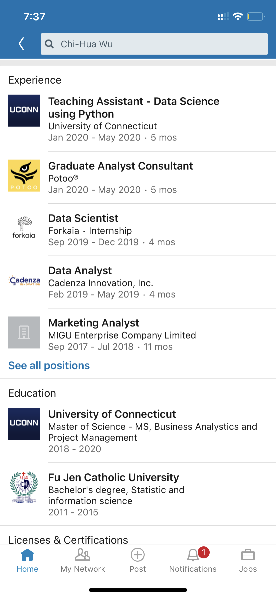Open Graduate Analyst Consultant entry
The height and width of the screenshot is (597, 276).
pyautogui.click(x=121, y=166)
